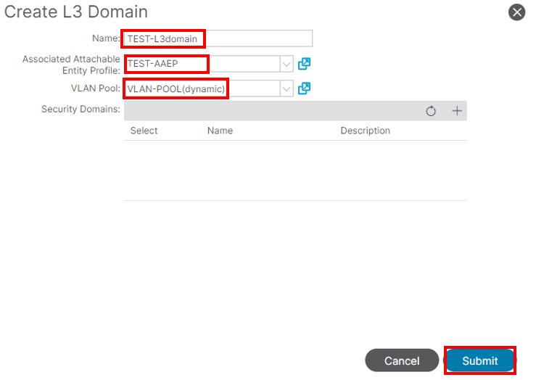
Task: Refresh the Security Domains table
Action: pyautogui.click(x=431, y=111)
